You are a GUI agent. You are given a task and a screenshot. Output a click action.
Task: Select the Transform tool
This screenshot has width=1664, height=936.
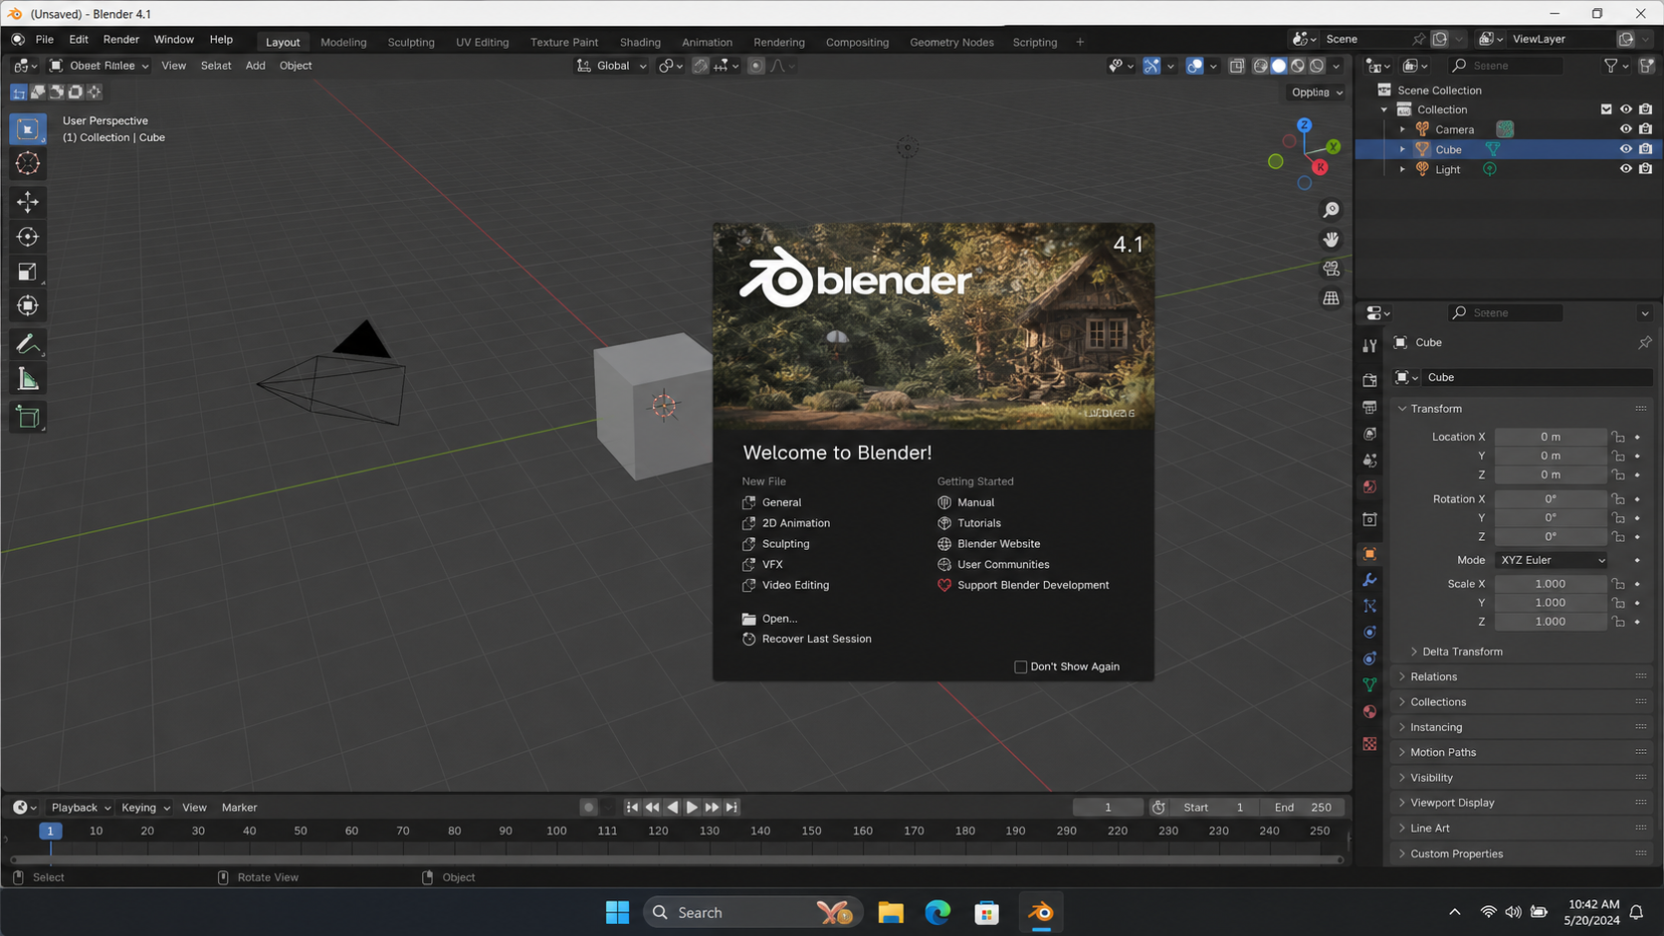[x=28, y=305]
